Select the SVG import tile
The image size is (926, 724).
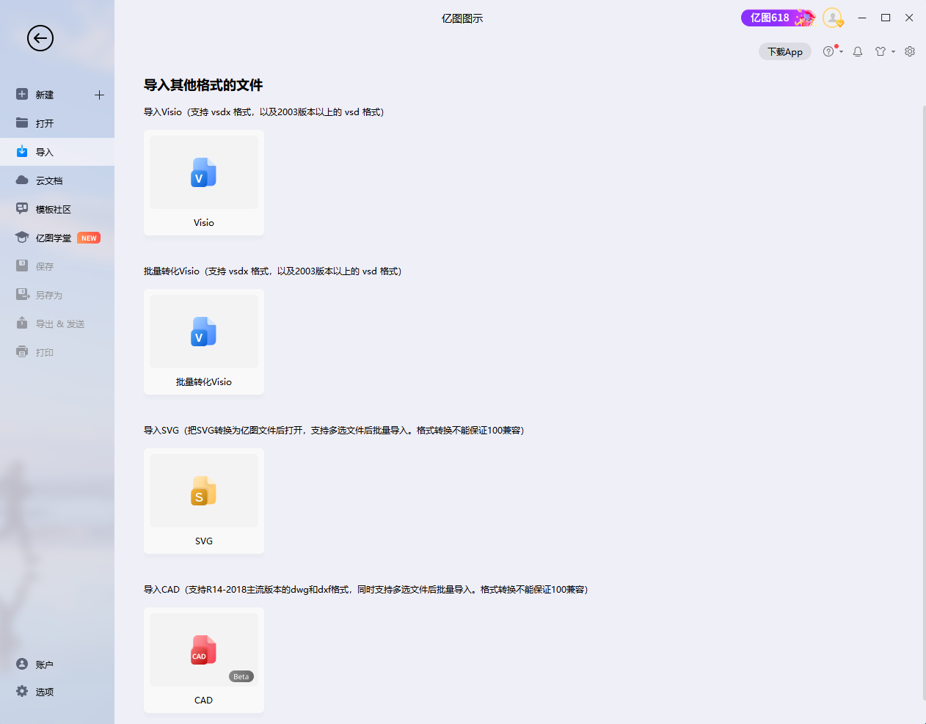(204, 501)
